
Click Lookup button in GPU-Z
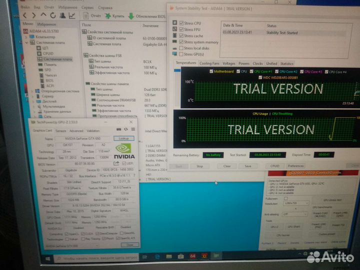(x=124, y=138)
